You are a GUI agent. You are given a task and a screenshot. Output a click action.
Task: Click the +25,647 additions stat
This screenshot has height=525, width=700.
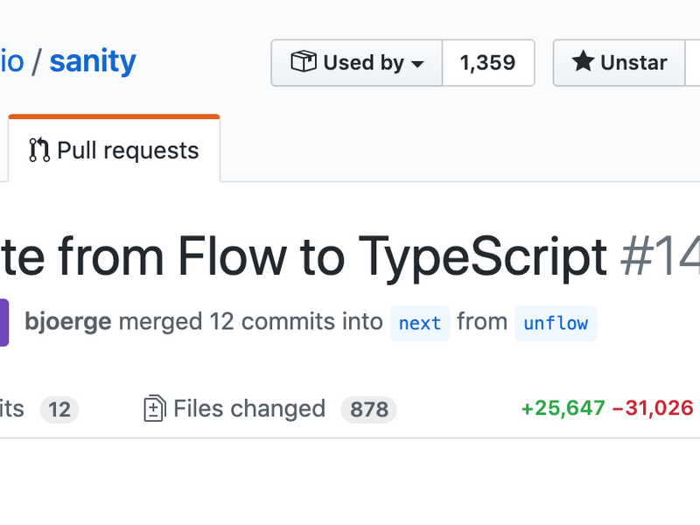tap(562, 408)
